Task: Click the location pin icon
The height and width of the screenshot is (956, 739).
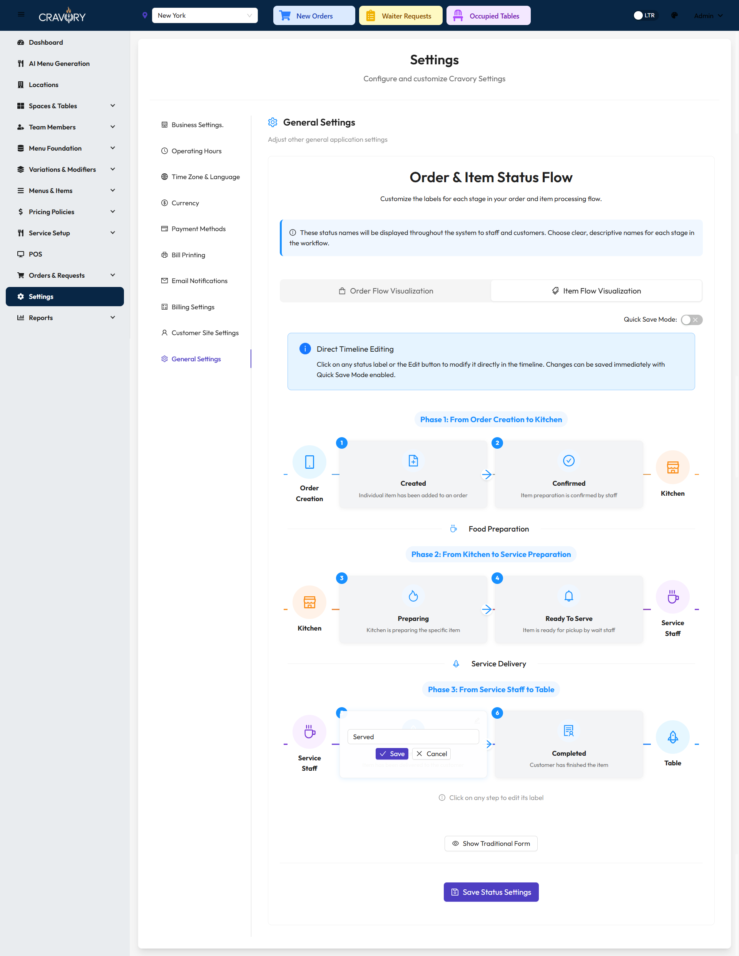Action: coord(145,15)
